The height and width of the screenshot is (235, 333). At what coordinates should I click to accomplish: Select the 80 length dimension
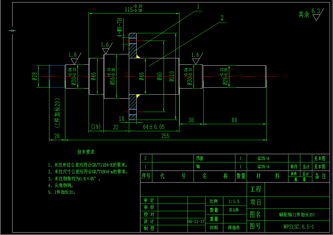[x=234, y=120]
